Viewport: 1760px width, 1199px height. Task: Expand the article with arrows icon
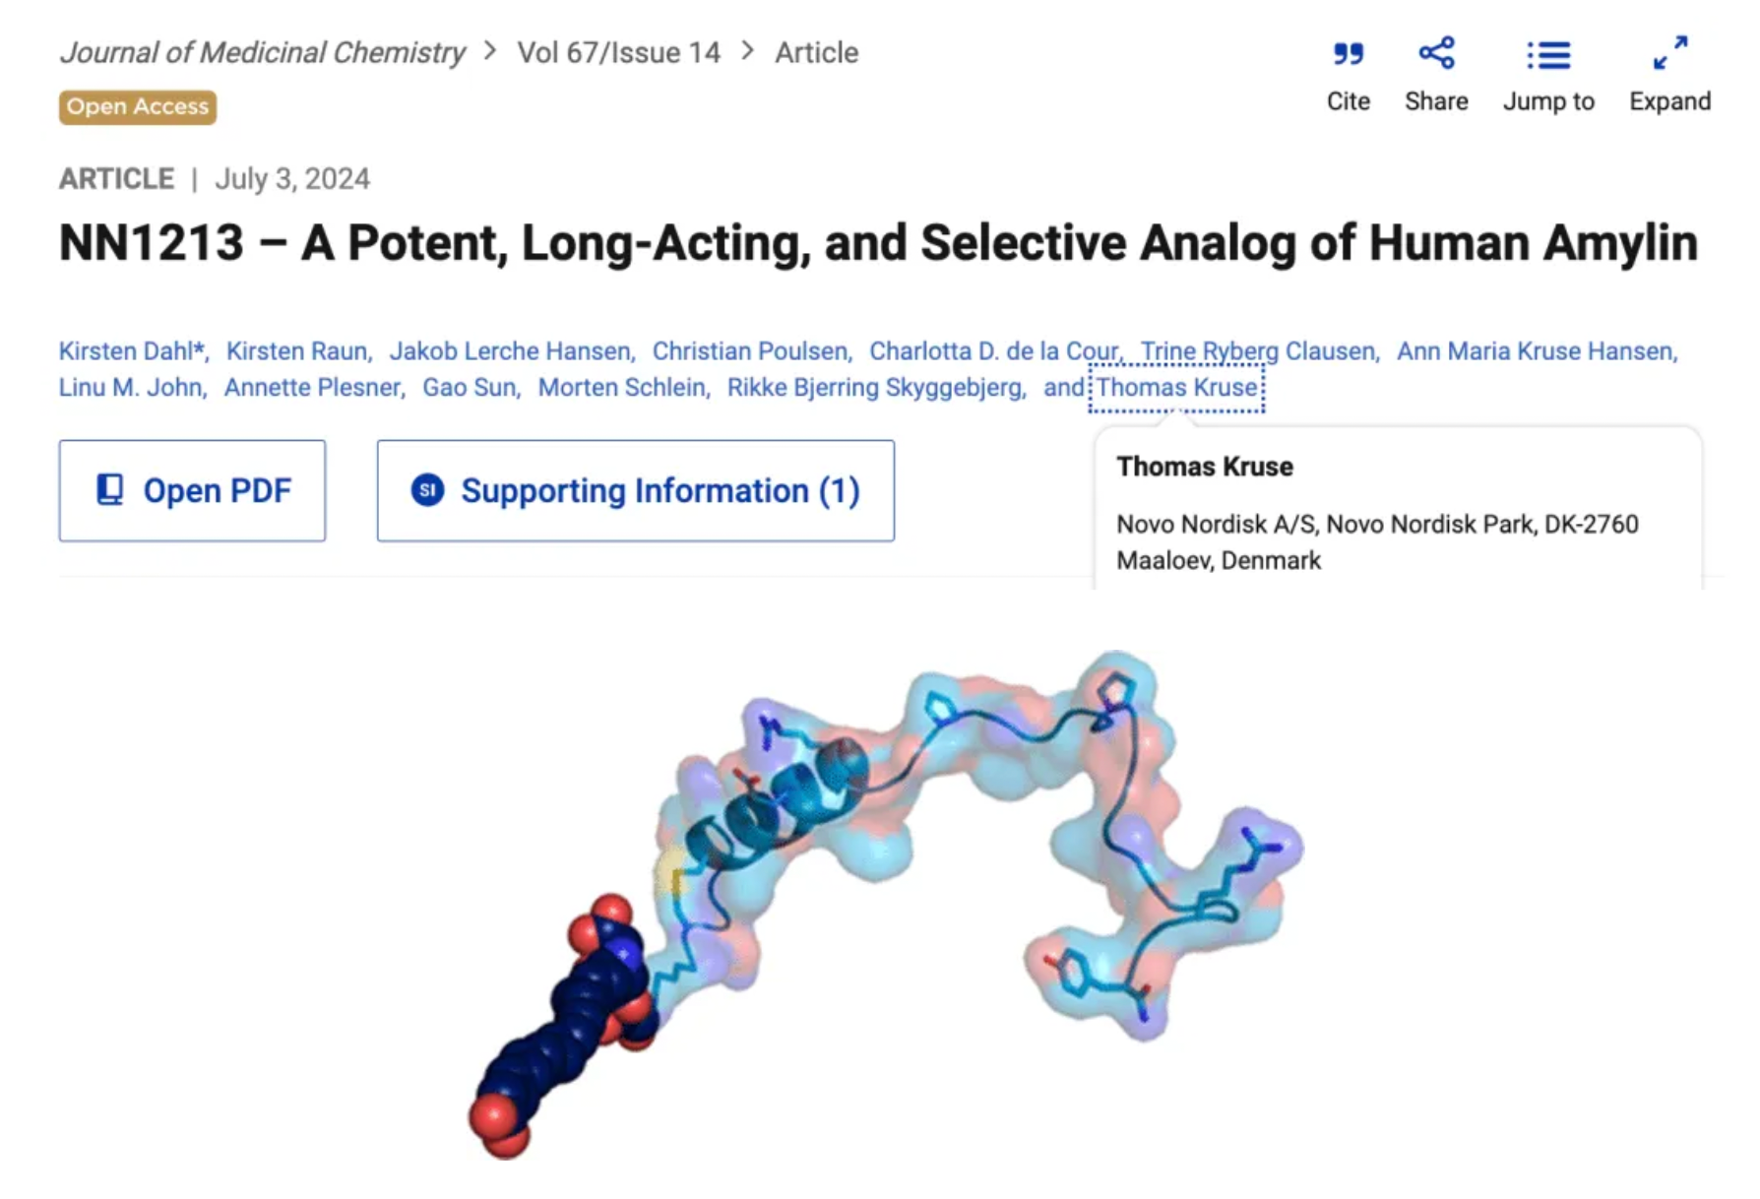[x=1669, y=53]
